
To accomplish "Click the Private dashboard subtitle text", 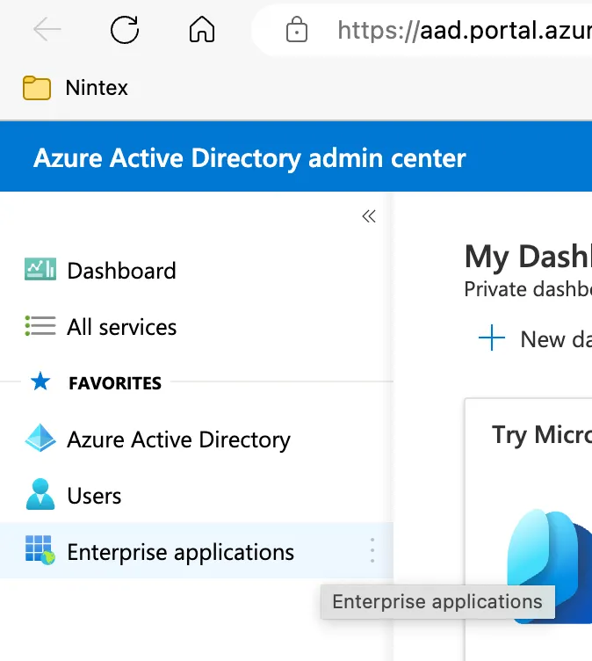I will click(528, 289).
